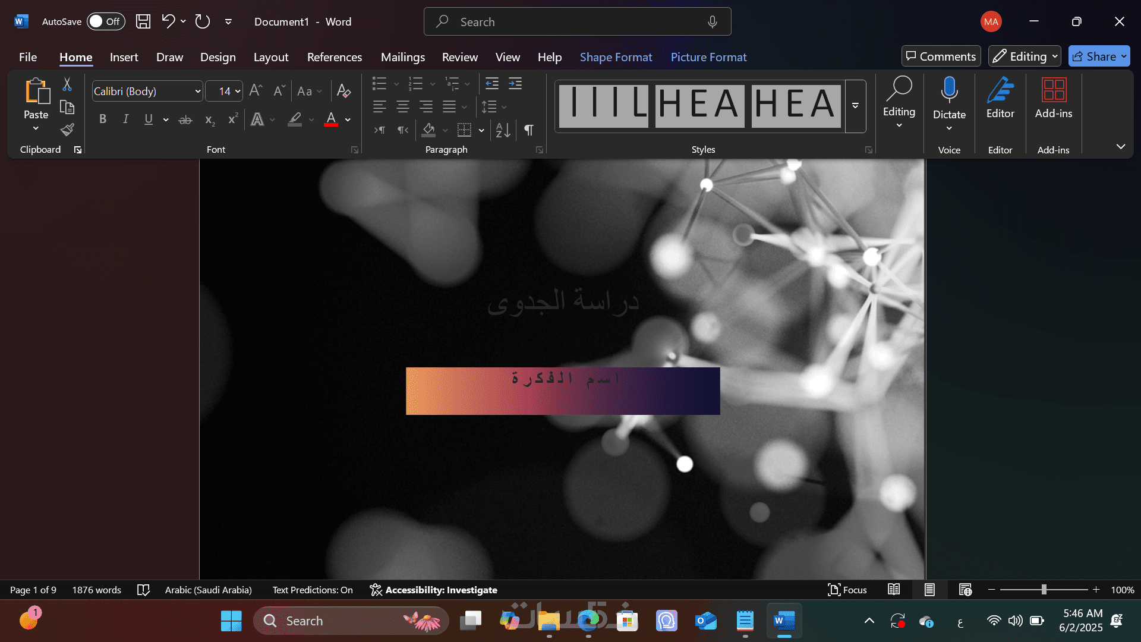
Task: Open the Editor pane
Action: 1000,98
